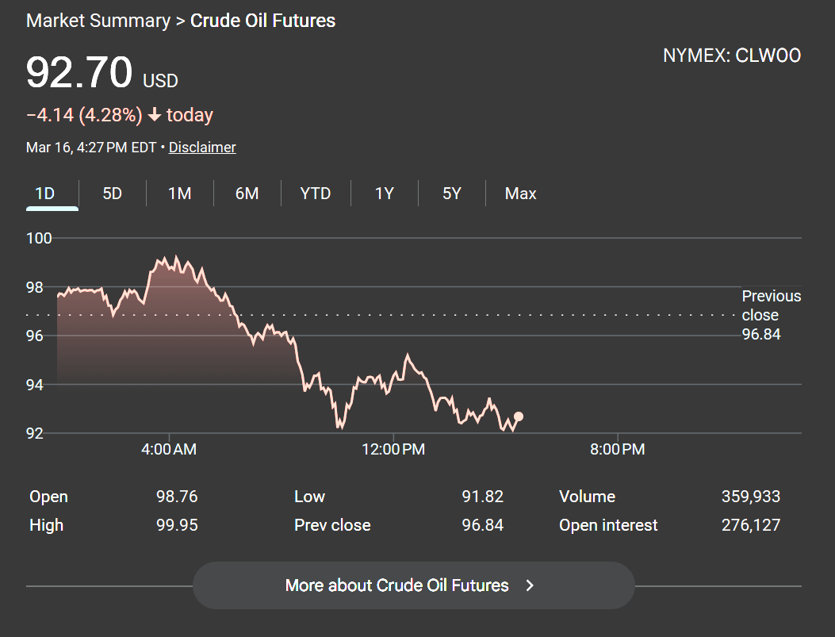This screenshot has width=835, height=637.
Task: Click the 92.70 USD price value
Action: click(79, 74)
